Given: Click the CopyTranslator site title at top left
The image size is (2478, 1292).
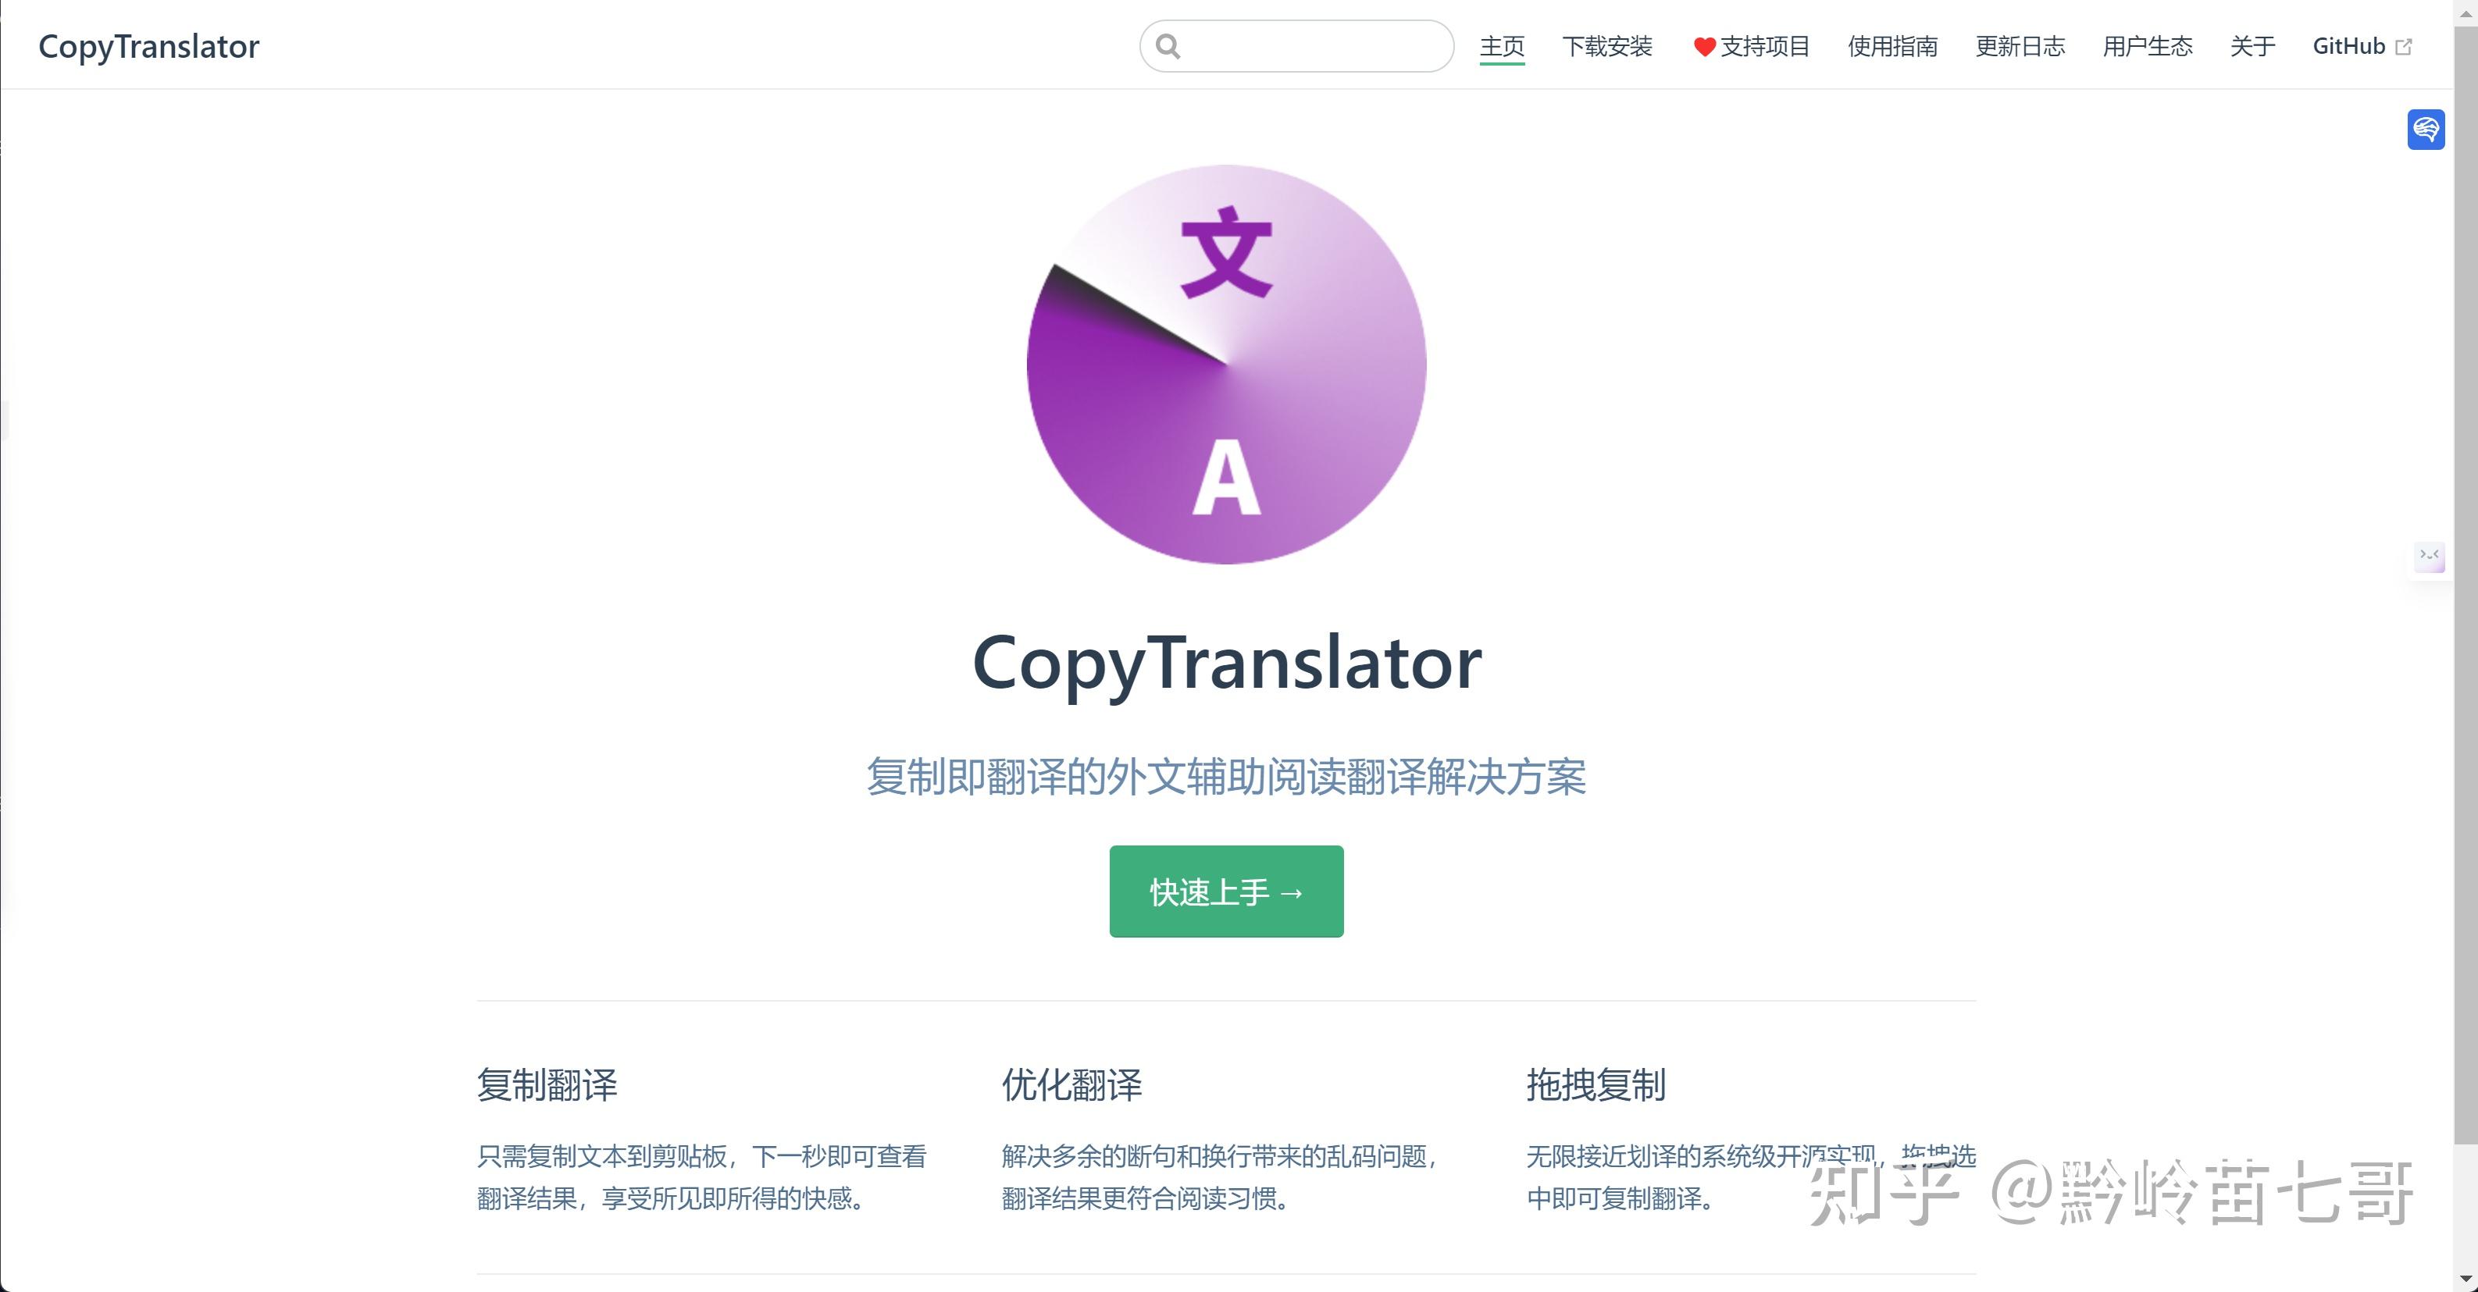Looking at the screenshot, I should coord(148,45).
